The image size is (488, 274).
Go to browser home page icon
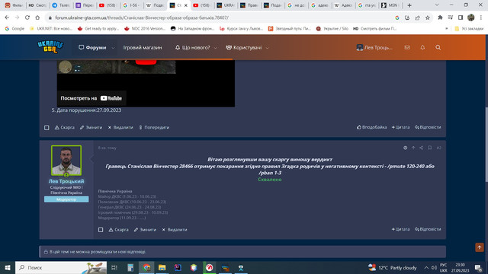click(37, 18)
